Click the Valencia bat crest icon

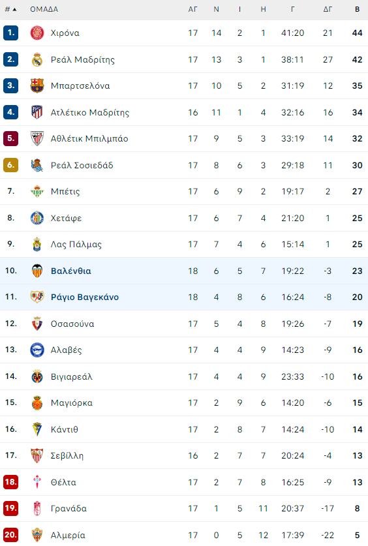pos(37,271)
